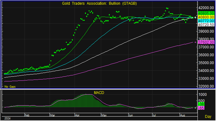Screen dimensions: 216x121
Task: Click the 39000.00 price axis label
Action: point(206,31)
